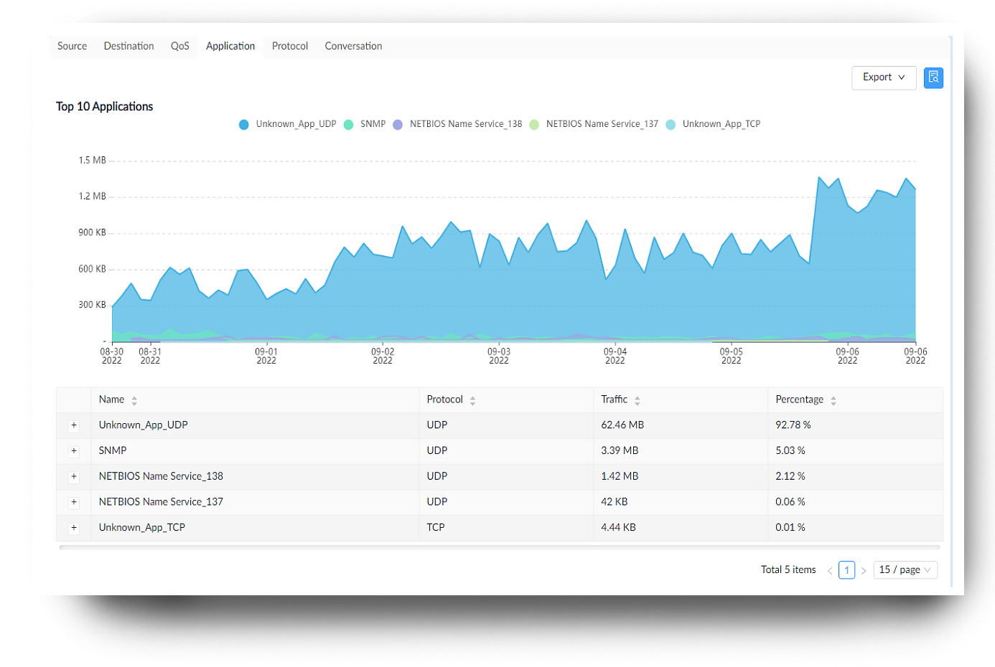
Task: Go to next page arrow
Action: [x=864, y=571]
